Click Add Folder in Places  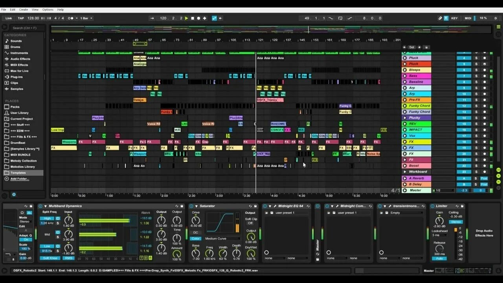click(20, 178)
